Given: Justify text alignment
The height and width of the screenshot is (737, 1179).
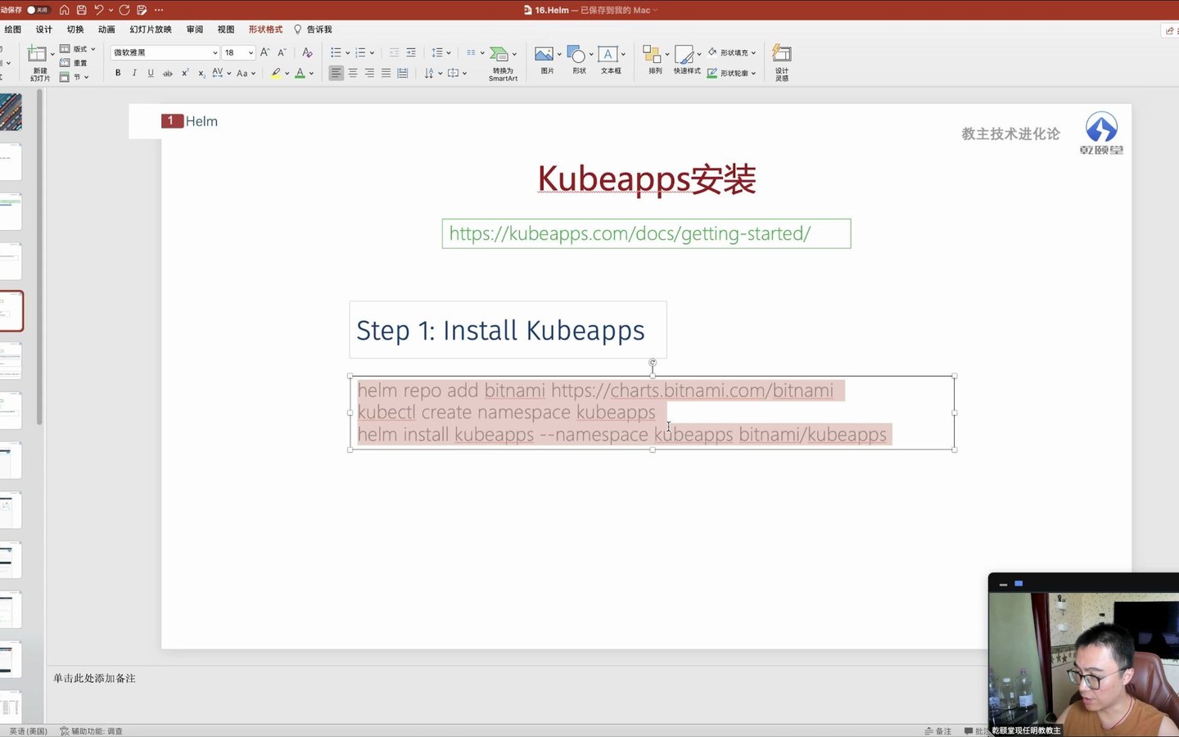Looking at the screenshot, I should pos(386,73).
